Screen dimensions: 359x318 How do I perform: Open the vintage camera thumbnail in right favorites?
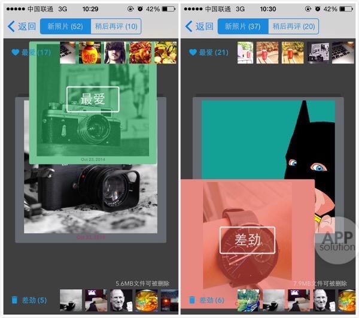(318, 53)
